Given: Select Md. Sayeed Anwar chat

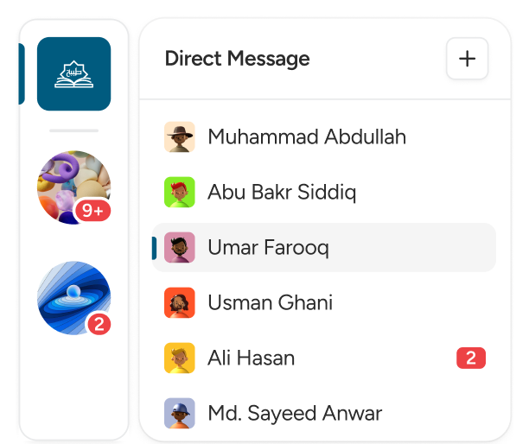Looking at the screenshot, I should 295,413.
